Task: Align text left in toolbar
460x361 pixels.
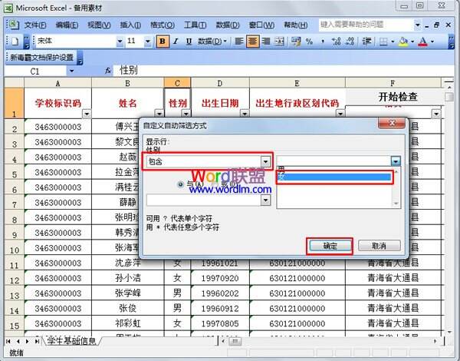Action: coord(239,41)
